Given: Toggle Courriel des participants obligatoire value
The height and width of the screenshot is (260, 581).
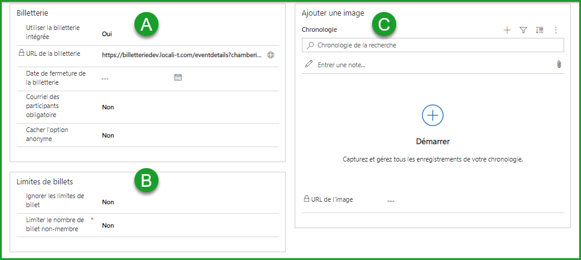Looking at the screenshot, I should point(108,107).
